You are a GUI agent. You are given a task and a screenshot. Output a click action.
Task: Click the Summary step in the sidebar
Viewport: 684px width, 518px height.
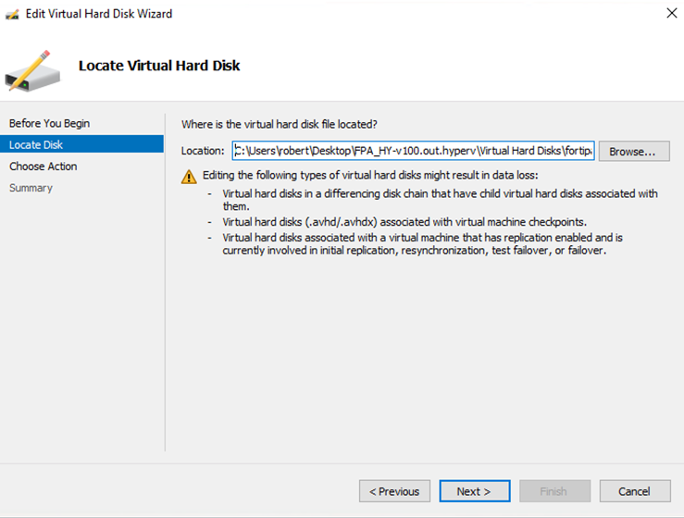pos(31,188)
